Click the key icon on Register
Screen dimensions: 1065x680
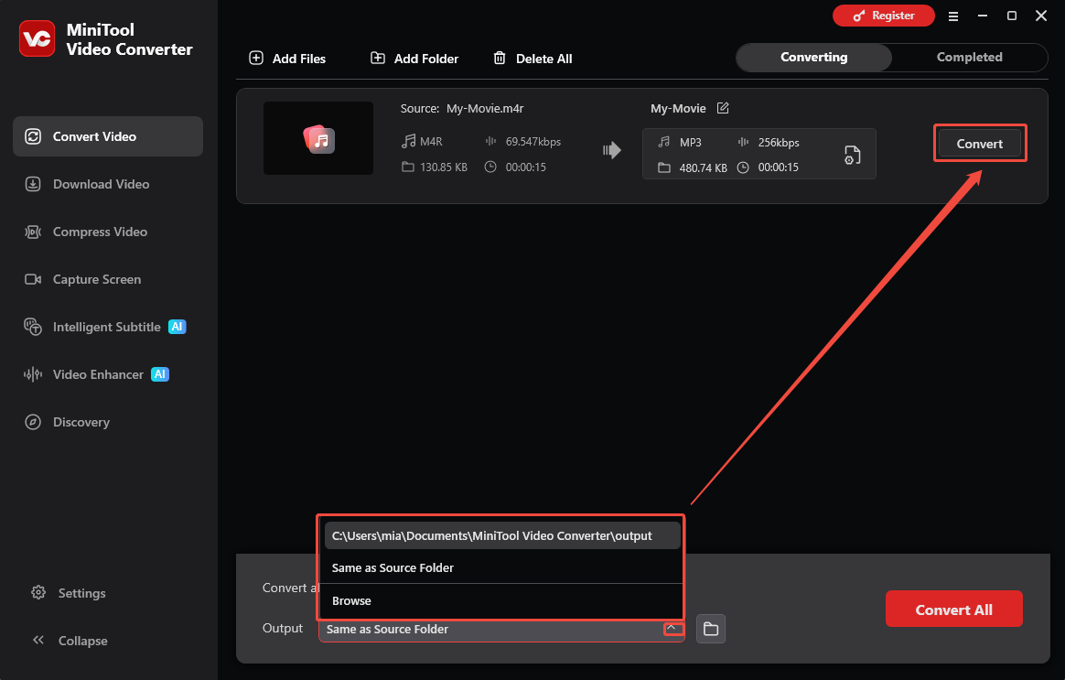click(859, 16)
